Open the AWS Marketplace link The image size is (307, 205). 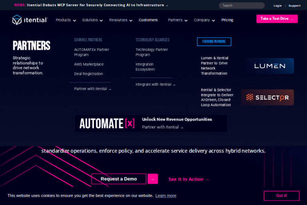tap(89, 64)
